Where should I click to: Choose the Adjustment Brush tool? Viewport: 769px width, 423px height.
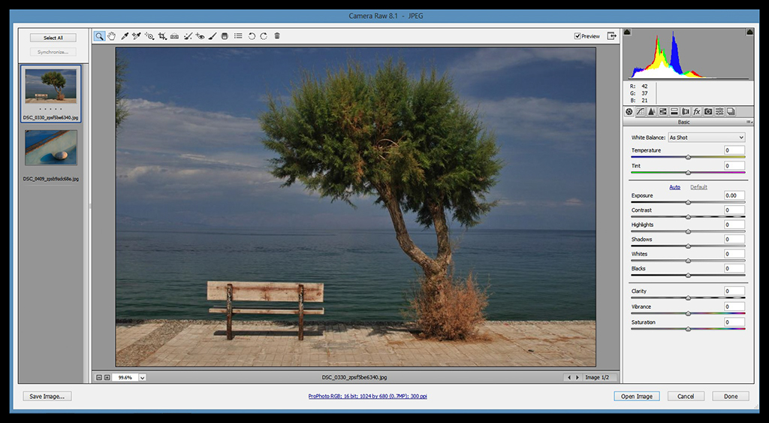click(213, 36)
